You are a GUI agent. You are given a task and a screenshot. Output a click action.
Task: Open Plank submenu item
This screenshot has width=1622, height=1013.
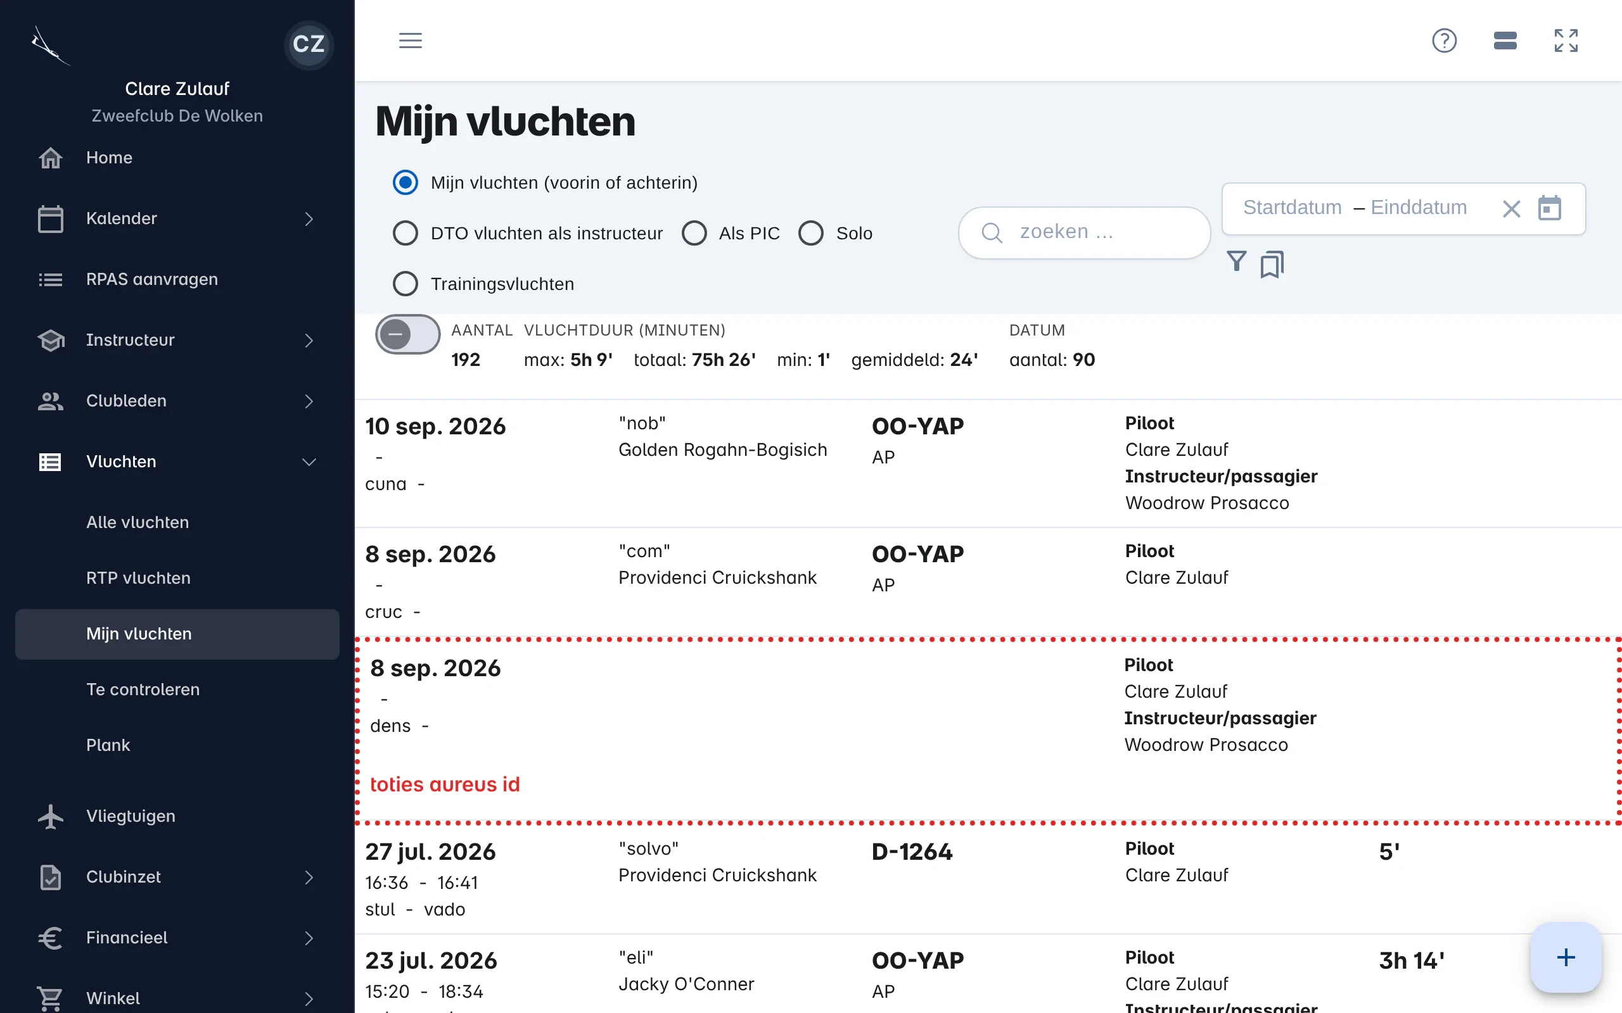[x=177, y=746]
